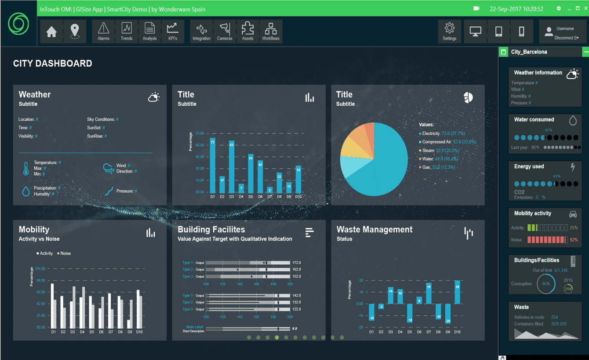Click the lightning bolt icon in Energy used
The width and height of the screenshot is (589, 360).
tap(573, 167)
